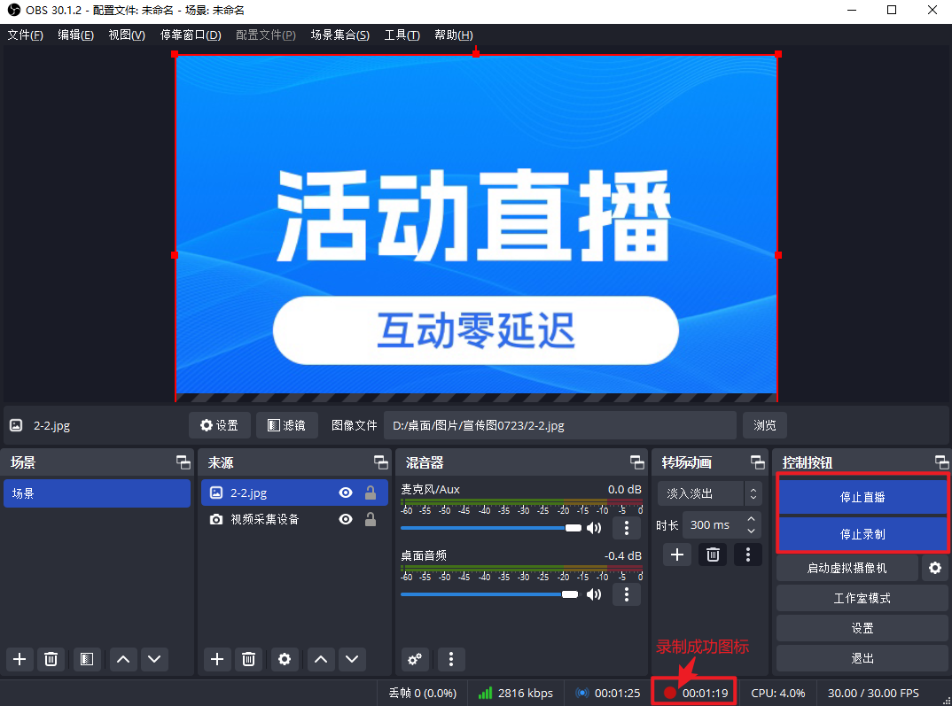Mute the 桌面音频 speaker icon
This screenshot has width=952, height=706.
pos(594,594)
